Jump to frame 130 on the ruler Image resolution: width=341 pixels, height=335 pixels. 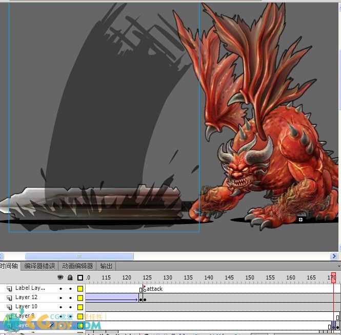(168, 277)
